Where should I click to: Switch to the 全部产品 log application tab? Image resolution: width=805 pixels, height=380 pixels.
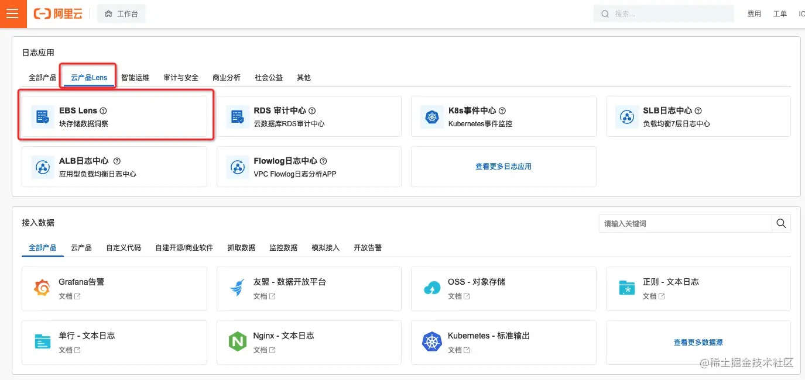click(x=43, y=77)
